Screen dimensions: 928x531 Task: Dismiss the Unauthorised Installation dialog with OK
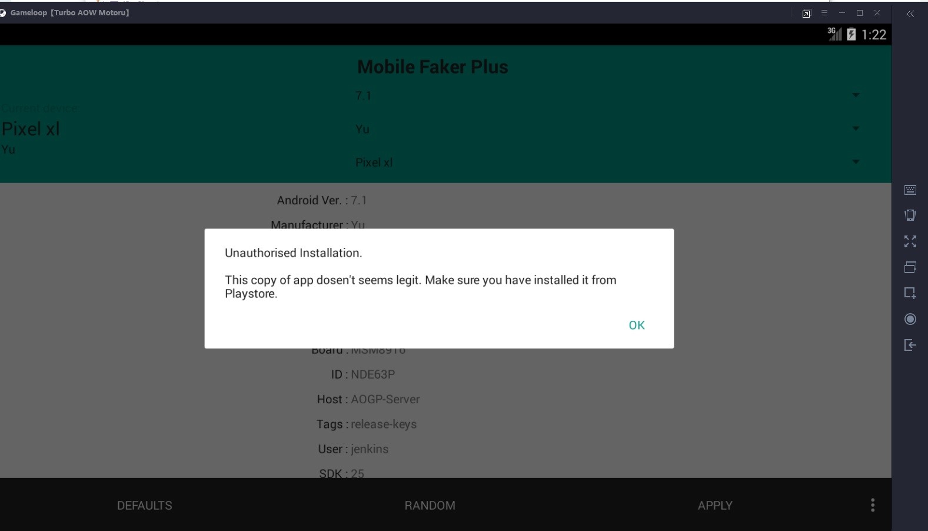pyautogui.click(x=637, y=325)
